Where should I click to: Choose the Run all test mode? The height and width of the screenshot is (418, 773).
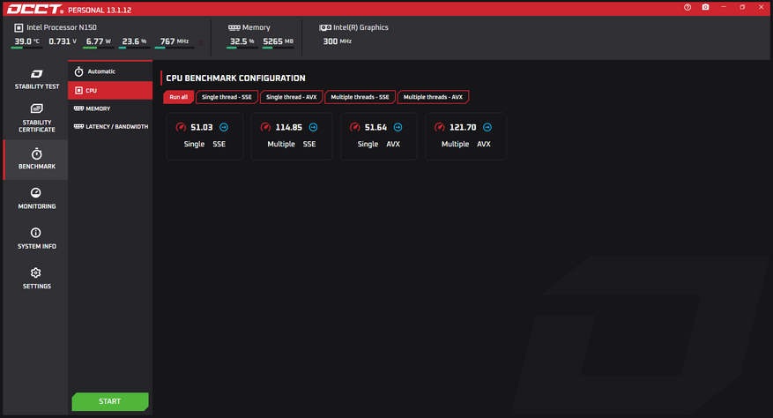(178, 97)
